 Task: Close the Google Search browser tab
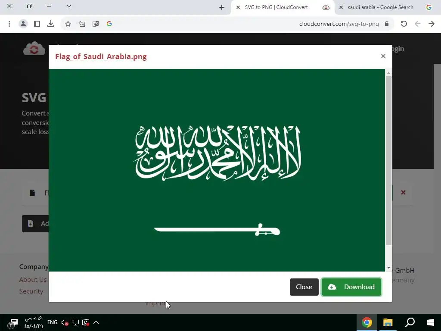pos(341,7)
